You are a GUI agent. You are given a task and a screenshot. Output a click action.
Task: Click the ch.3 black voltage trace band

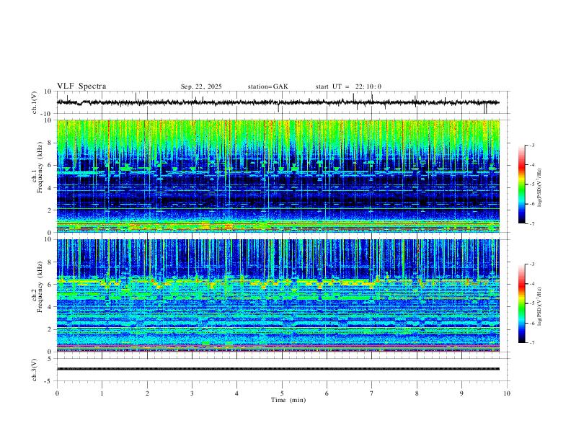278,369
